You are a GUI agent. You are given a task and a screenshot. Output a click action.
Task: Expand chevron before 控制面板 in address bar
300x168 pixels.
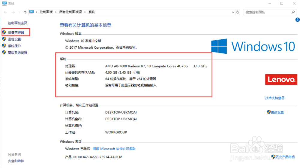pos(36,12)
